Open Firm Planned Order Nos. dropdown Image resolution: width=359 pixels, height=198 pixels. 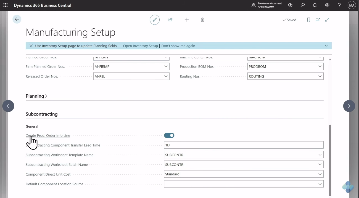tap(166, 66)
